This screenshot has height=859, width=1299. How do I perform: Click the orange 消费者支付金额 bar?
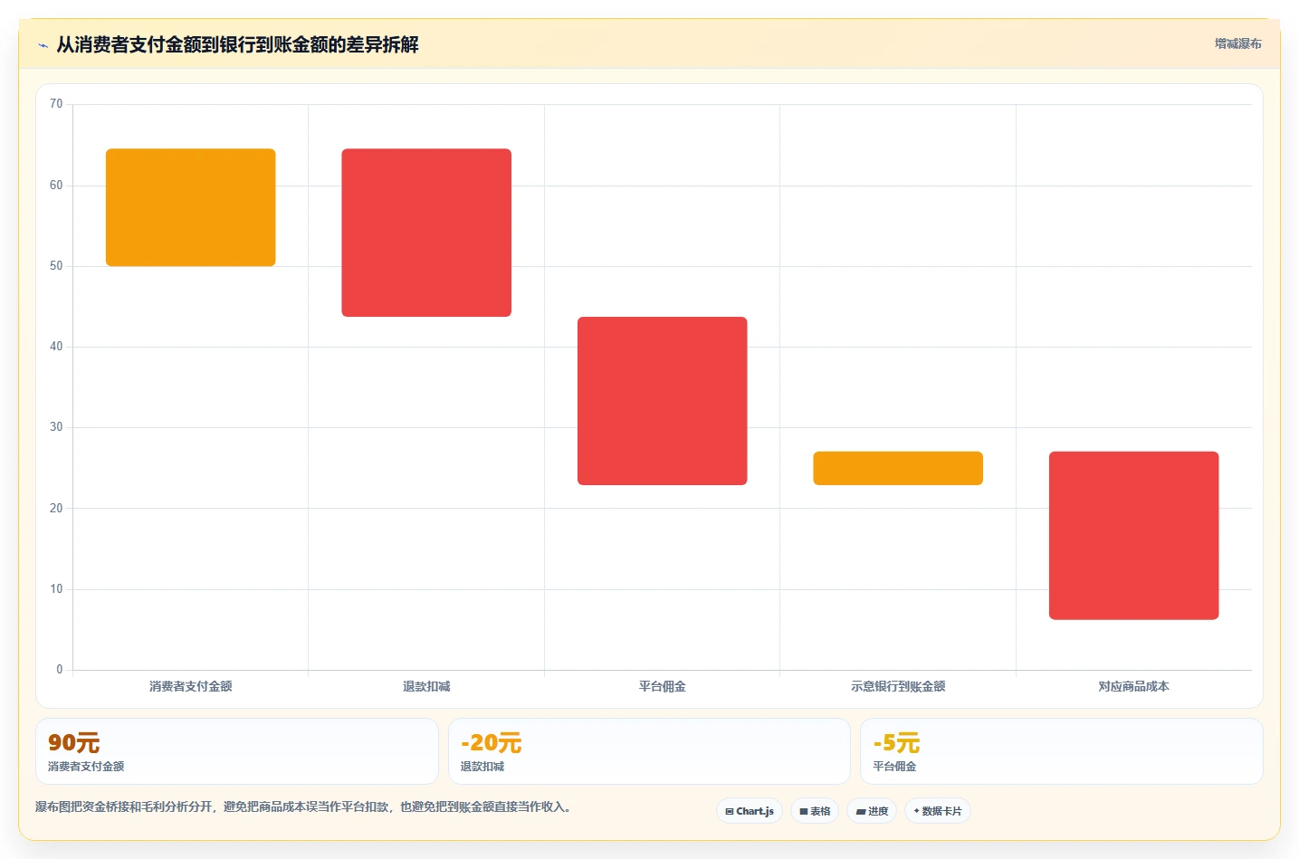pos(191,207)
